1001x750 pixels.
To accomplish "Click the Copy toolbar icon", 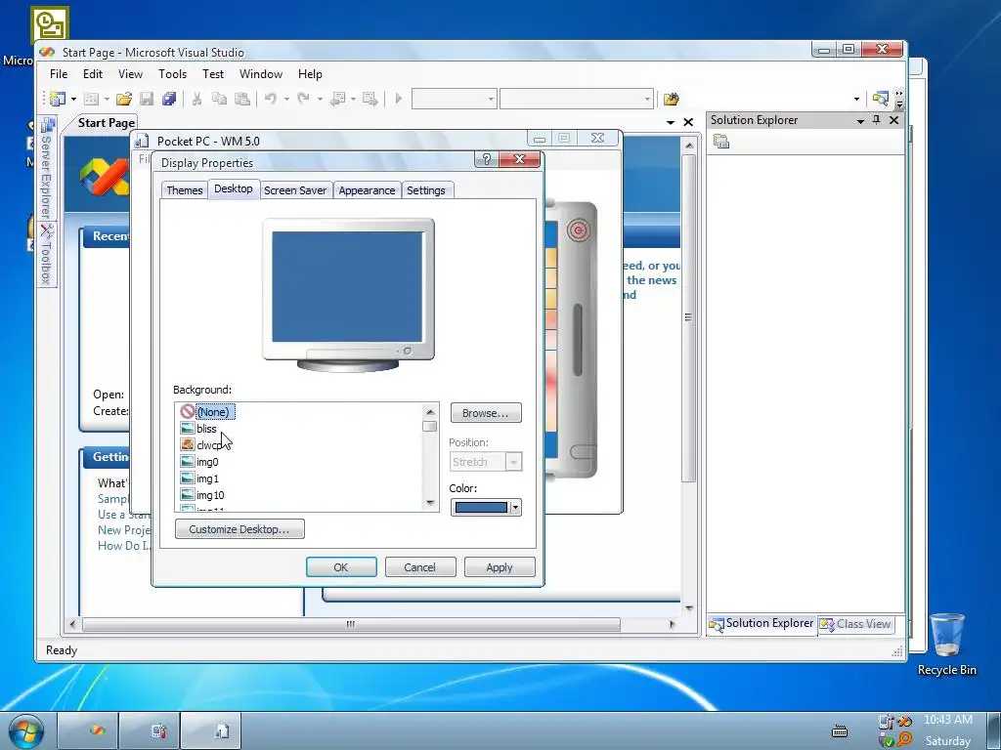I will [219, 99].
